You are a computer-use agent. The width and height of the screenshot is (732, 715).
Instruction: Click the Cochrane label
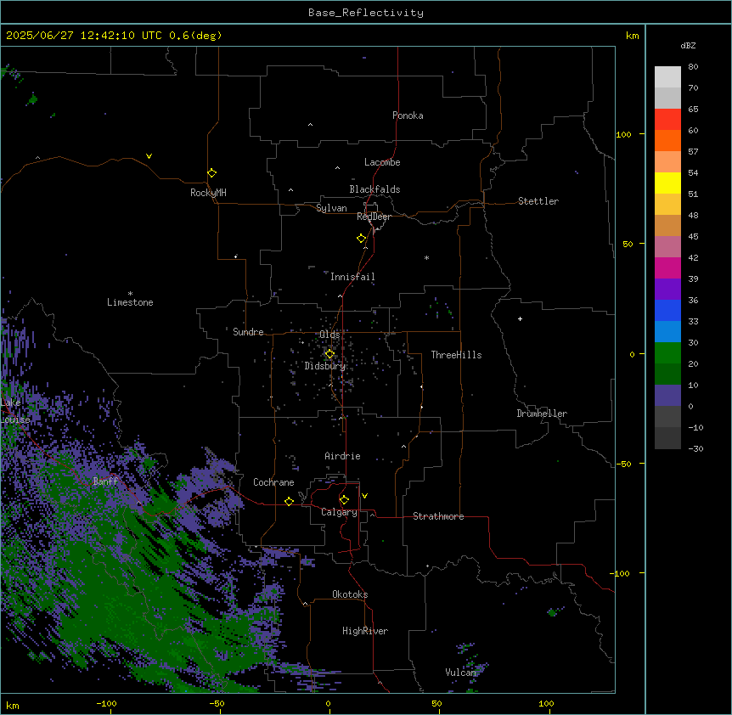(x=273, y=482)
